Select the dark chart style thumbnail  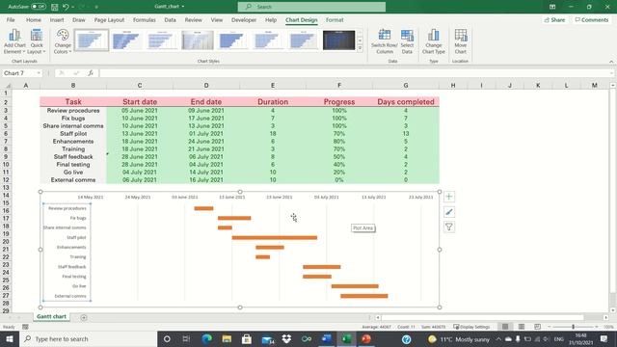tap(338, 40)
